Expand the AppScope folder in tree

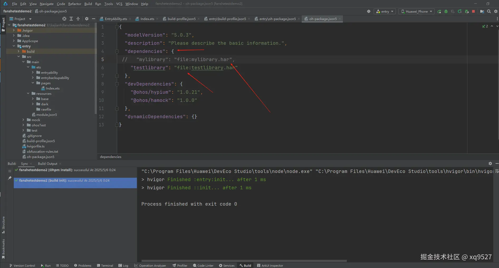(x=14, y=41)
